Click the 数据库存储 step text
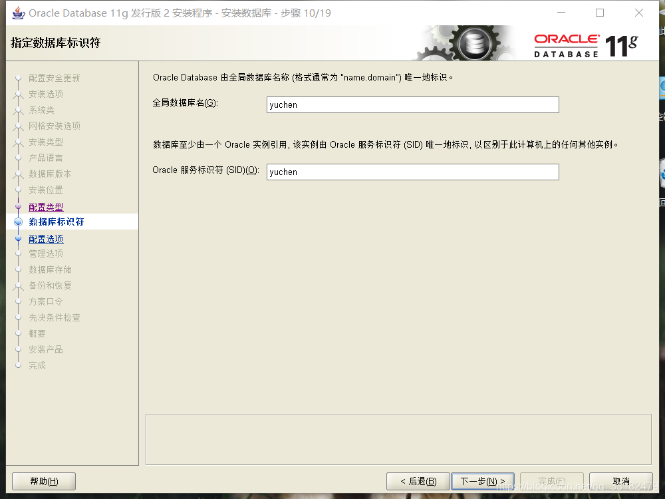This screenshot has height=499, width=665. pos(50,270)
